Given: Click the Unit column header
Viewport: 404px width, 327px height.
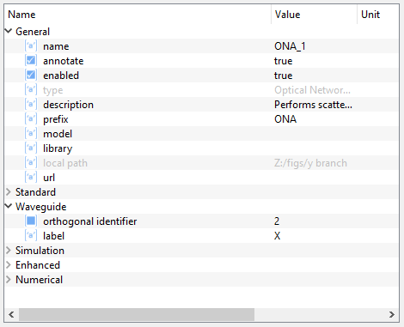Looking at the screenshot, I should tap(378, 15).
